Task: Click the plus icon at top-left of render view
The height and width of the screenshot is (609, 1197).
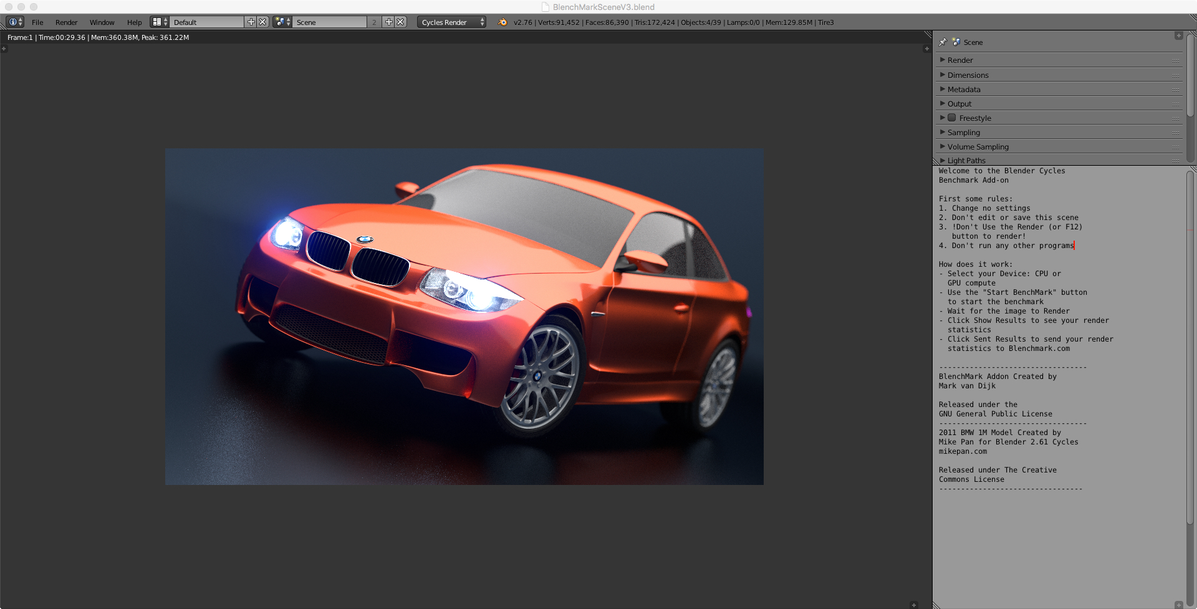Action: pos(4,49)
